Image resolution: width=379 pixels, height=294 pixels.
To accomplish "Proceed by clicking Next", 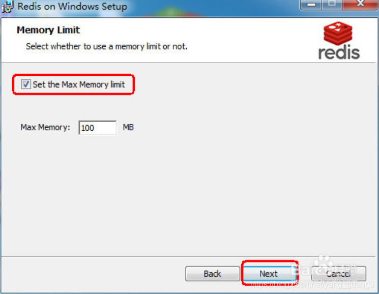I will pyautogui.click(x=269, y=274).
